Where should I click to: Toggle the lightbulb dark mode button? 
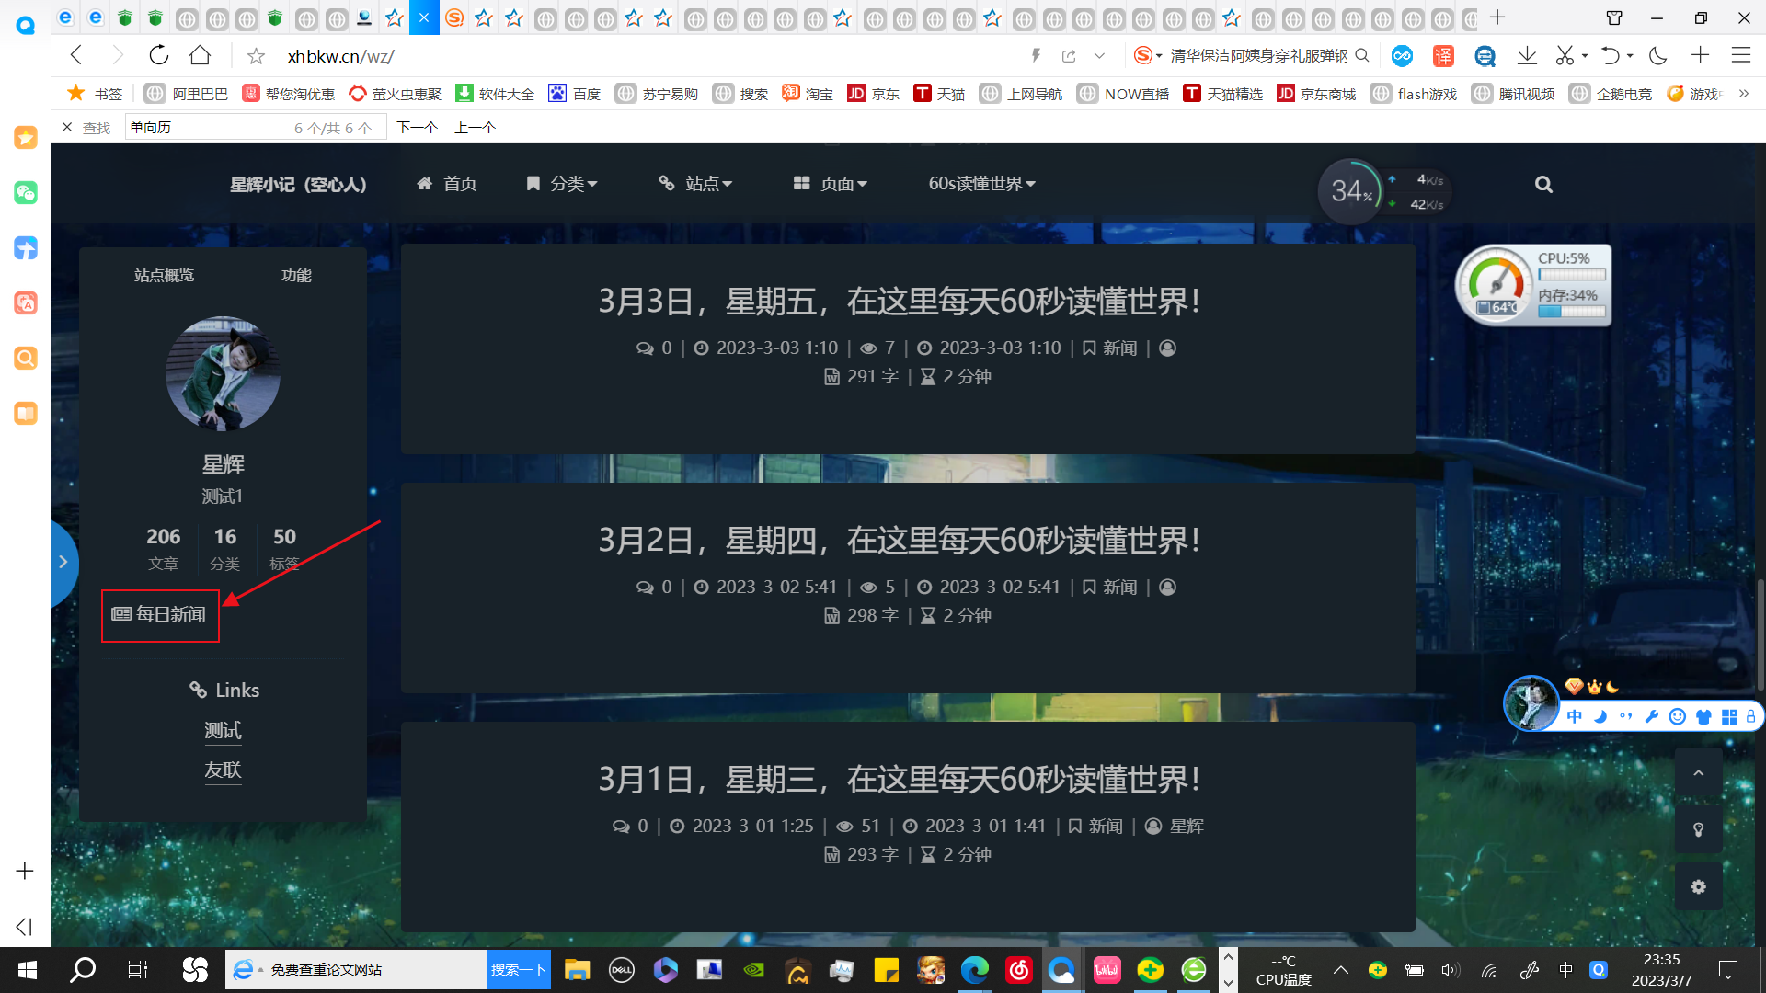point(1699,829)
